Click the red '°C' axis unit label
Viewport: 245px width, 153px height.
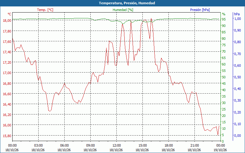[9, 14]
